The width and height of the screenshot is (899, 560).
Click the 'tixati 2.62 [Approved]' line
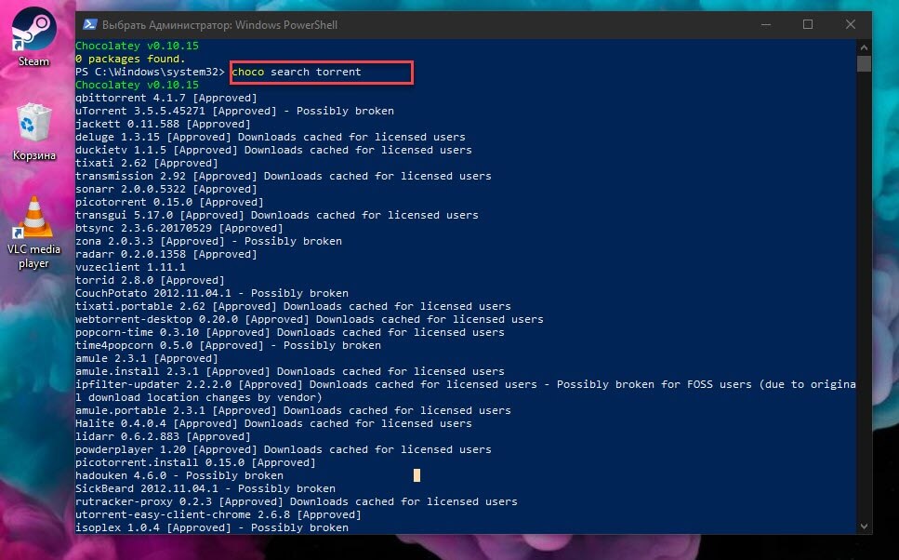(x=147, y=163)
